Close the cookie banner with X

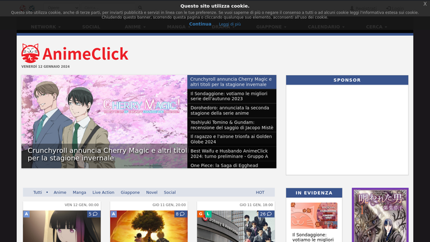coord(425,4)
